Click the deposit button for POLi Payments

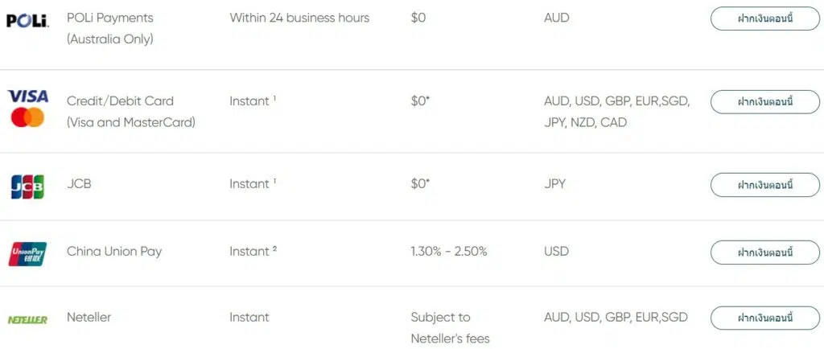point(764,18)
